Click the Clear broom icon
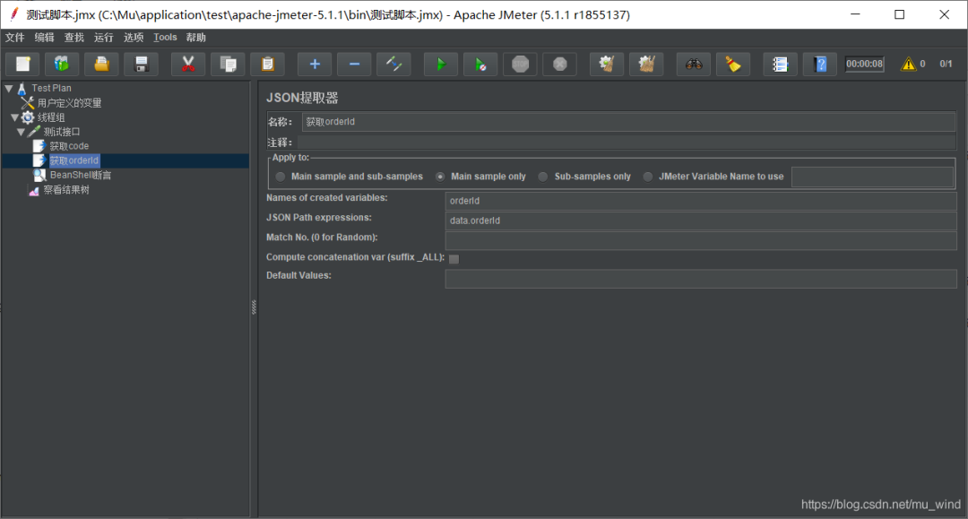 pos(733,64)
